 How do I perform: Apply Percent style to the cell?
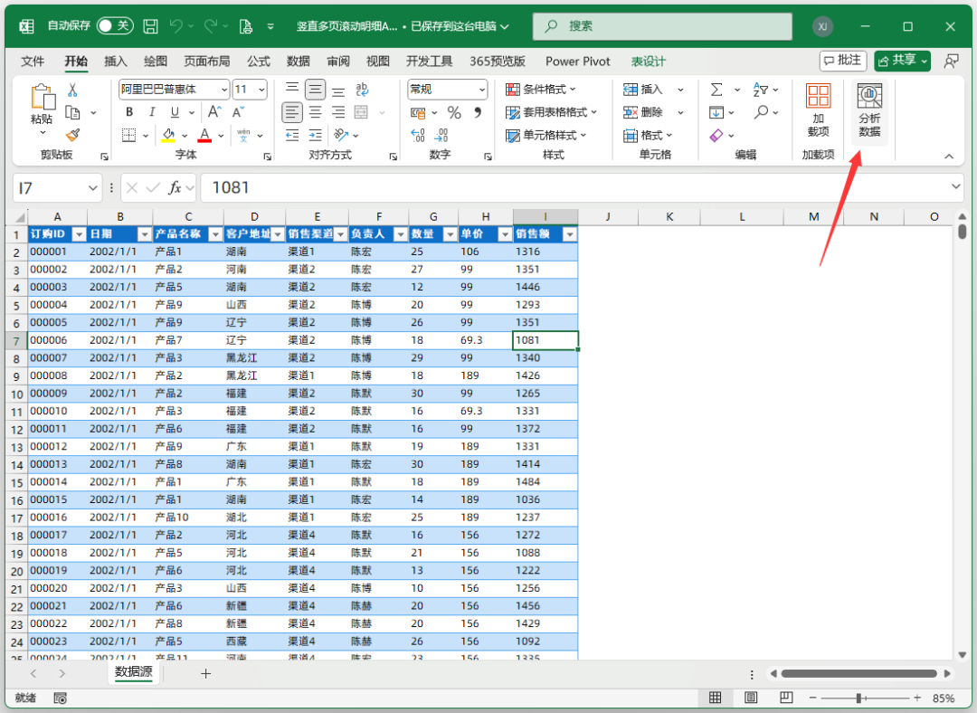(454, 113)
